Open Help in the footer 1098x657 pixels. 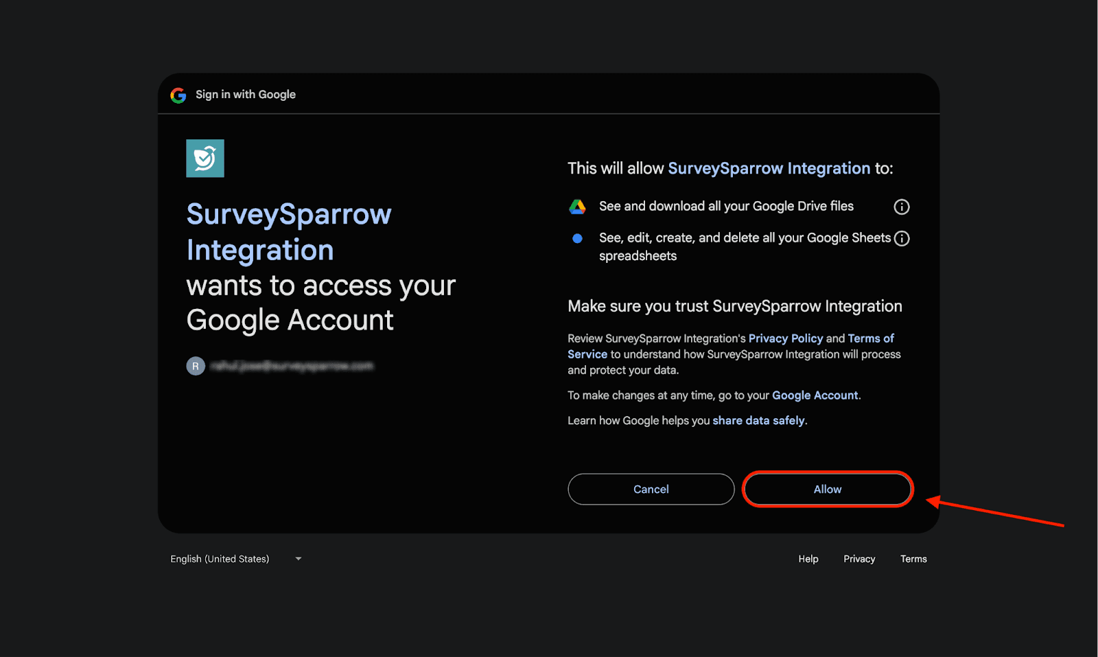coord(808,559)
